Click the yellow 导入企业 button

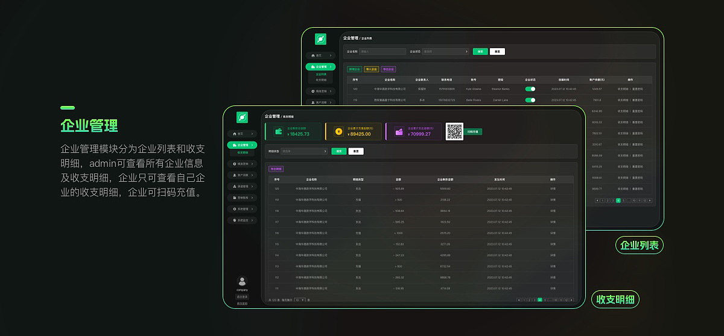[371, 69]
